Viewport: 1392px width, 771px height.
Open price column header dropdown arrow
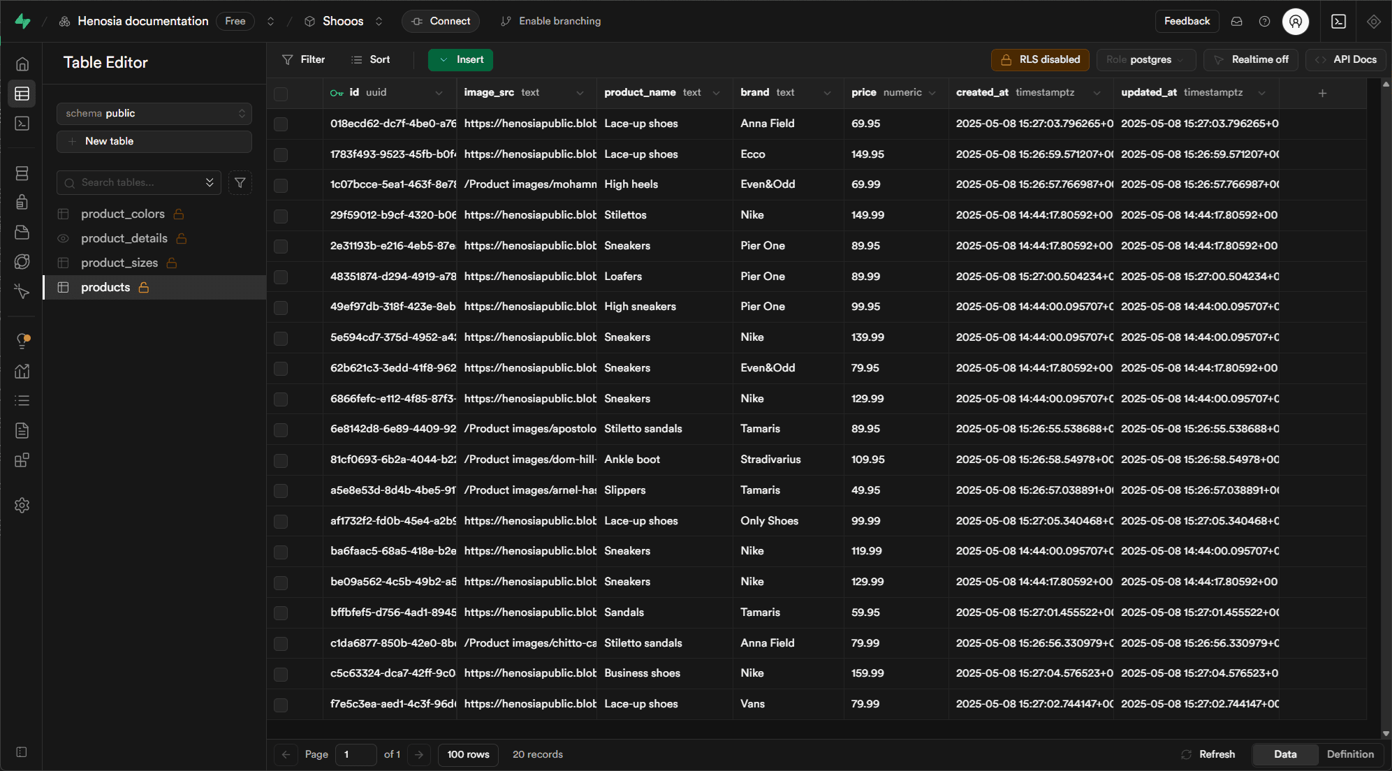click(x=932, y=93)
